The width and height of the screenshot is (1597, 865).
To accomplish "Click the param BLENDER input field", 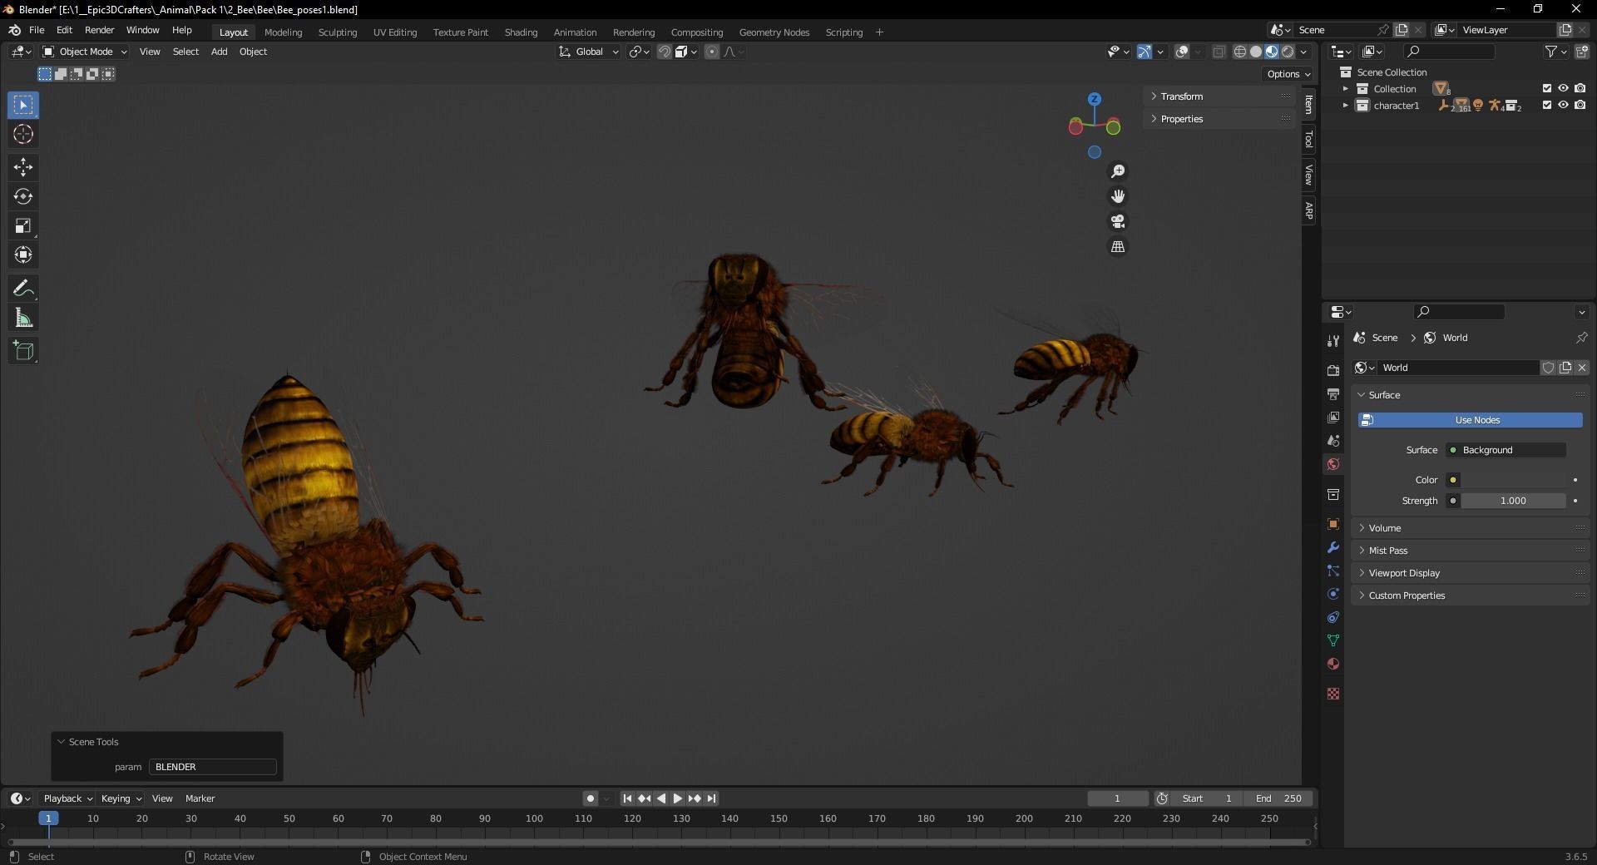I will [x=213, y=767].
